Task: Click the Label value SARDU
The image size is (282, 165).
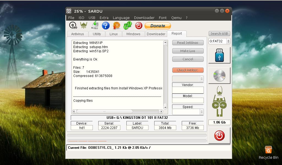Action: pos(137,128)
